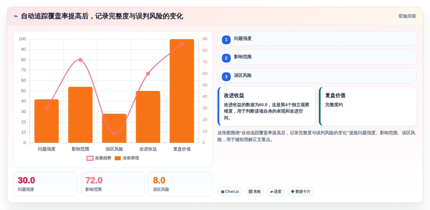The width and height of the screenshot is (430, 210).
Task: Click the 改进收益 x-axis label
Action: [x=148, y=149]
